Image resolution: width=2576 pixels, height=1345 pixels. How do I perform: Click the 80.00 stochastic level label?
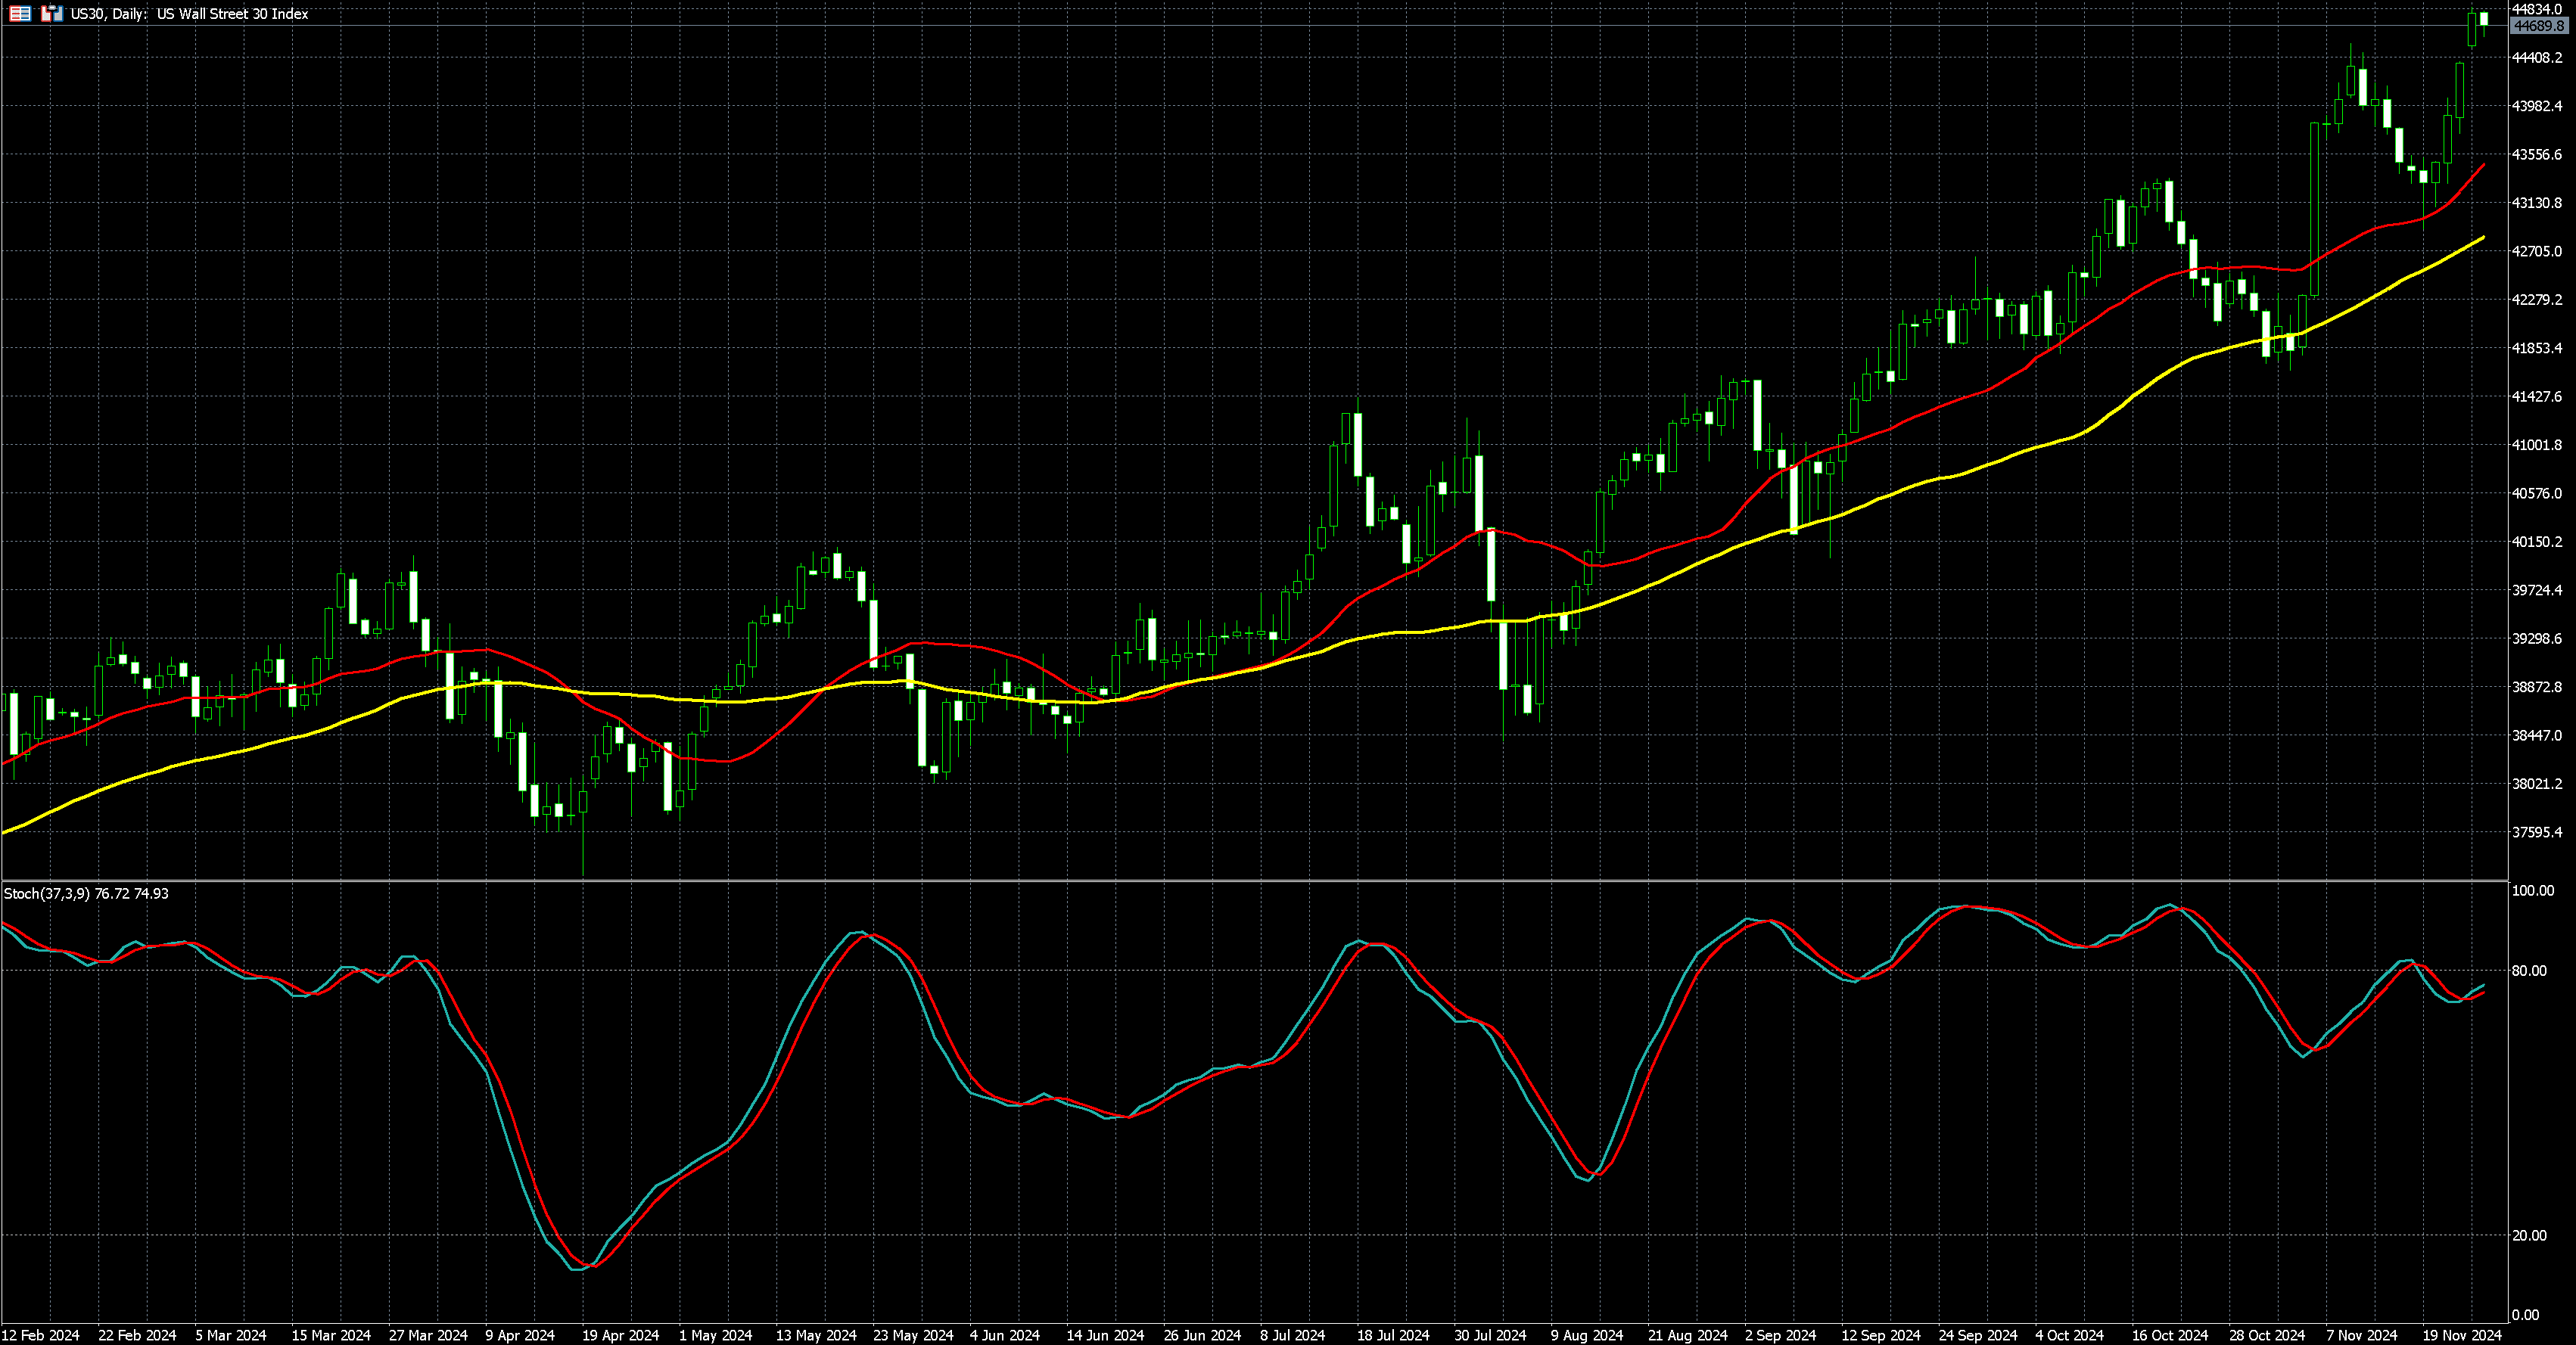click(2529, 971)
